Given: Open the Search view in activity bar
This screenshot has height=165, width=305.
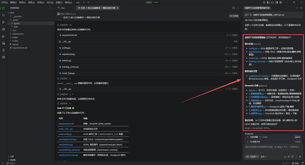Looking at the screenshot, I should 3,15.
